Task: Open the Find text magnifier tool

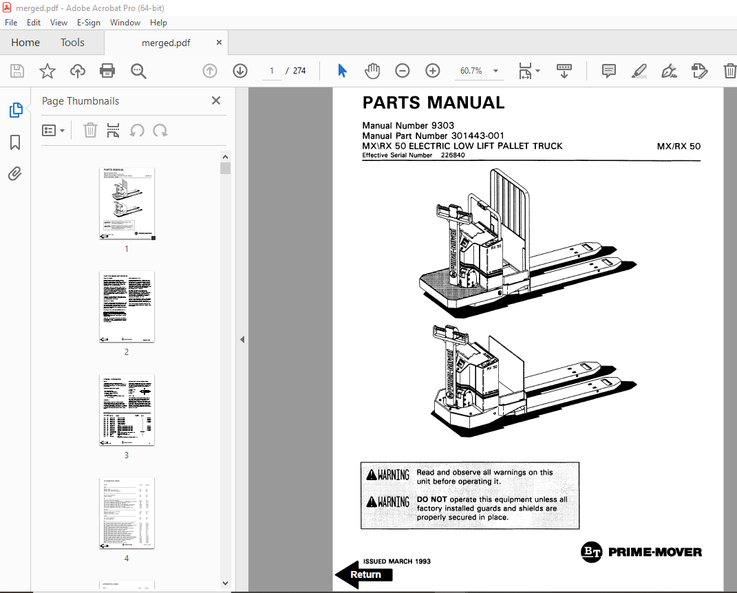Action: [138, 71]
